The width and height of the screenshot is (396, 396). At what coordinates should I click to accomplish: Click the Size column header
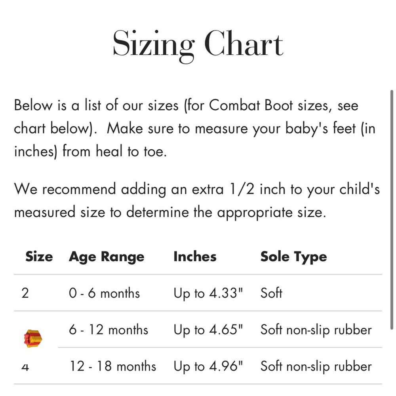(39, 257)
